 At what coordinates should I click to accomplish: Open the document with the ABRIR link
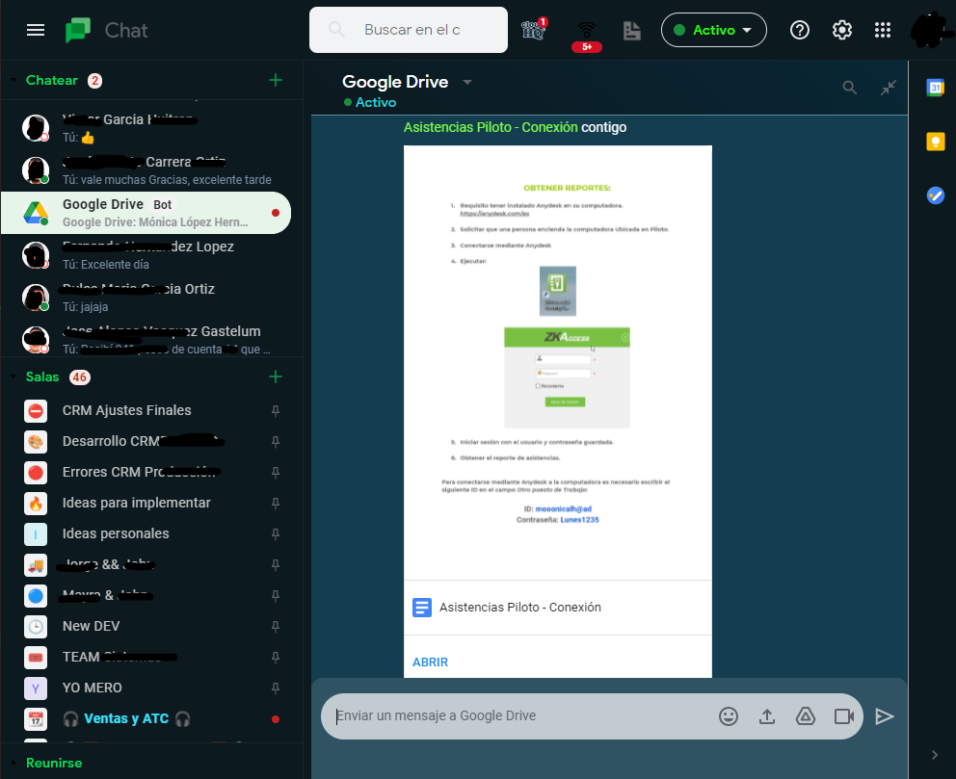pyautogui.click(x=430, y=662)
